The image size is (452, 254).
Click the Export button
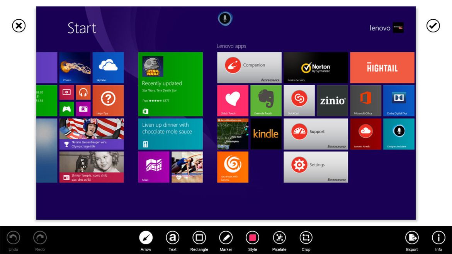(412, 238)
